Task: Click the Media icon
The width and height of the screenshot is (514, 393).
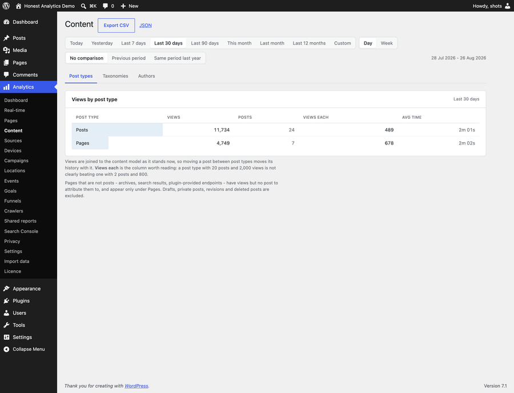Action: [x=6, y=50]
